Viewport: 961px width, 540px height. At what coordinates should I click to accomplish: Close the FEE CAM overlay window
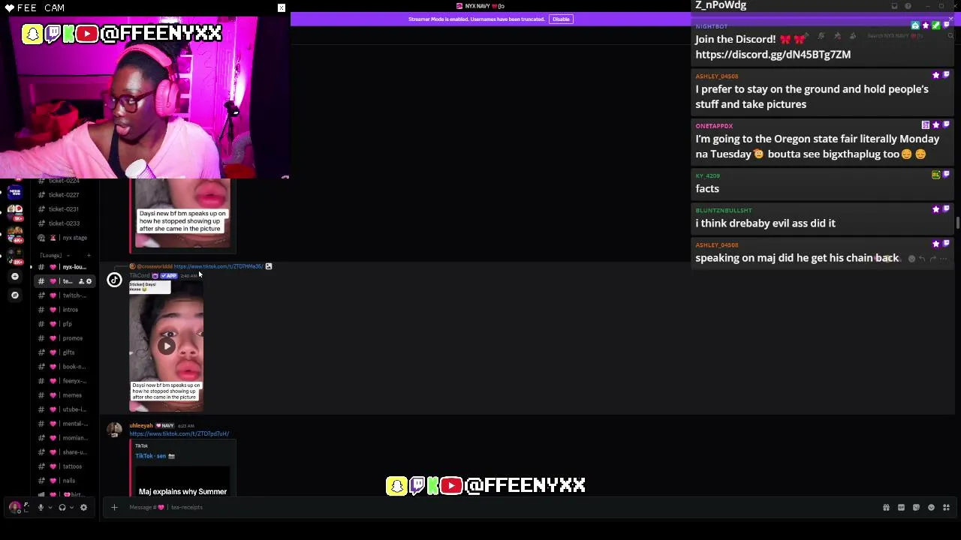(x=282, y=7)
